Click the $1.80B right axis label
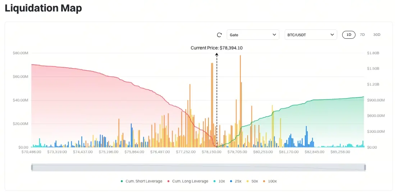This screenshot has height=192, width=395. (373, 53)
